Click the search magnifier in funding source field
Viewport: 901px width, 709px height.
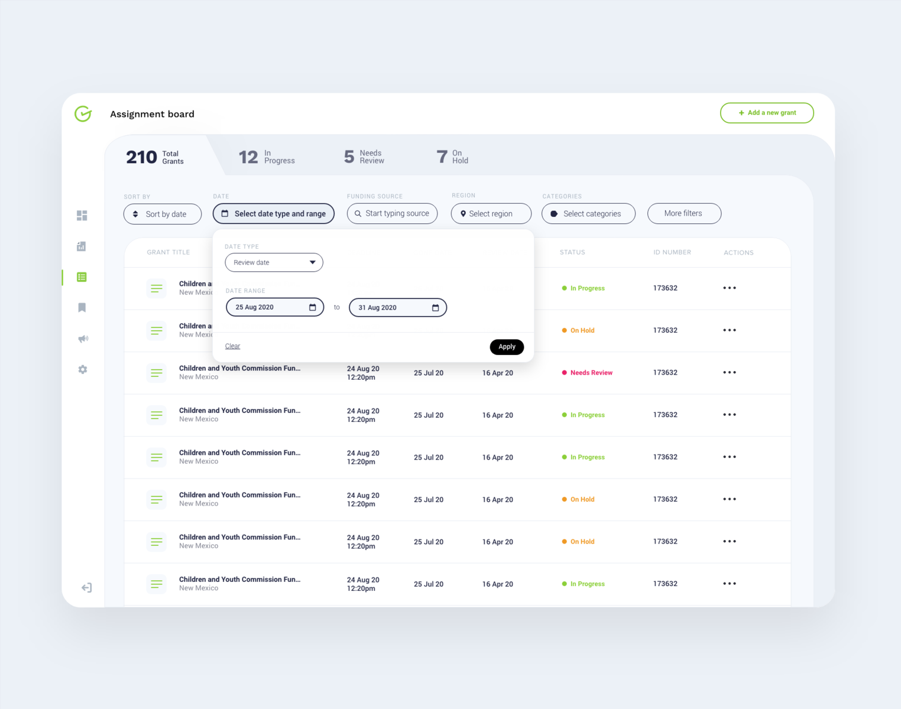(358, 213)
